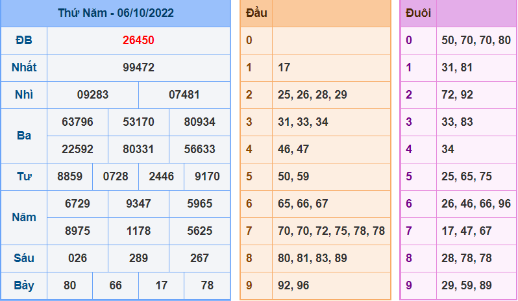The image size is (518, 301).
Task: Select sixth prize number 267
Action: point(199,258)
